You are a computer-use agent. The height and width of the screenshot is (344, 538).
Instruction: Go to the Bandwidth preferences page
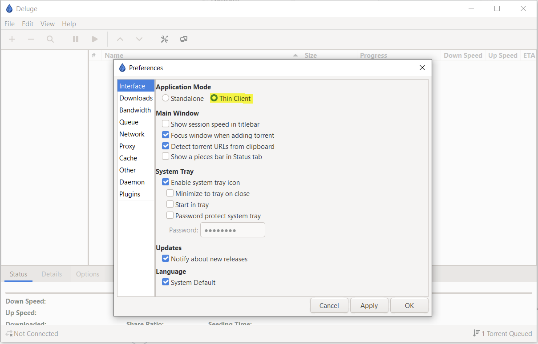point(136,110)
